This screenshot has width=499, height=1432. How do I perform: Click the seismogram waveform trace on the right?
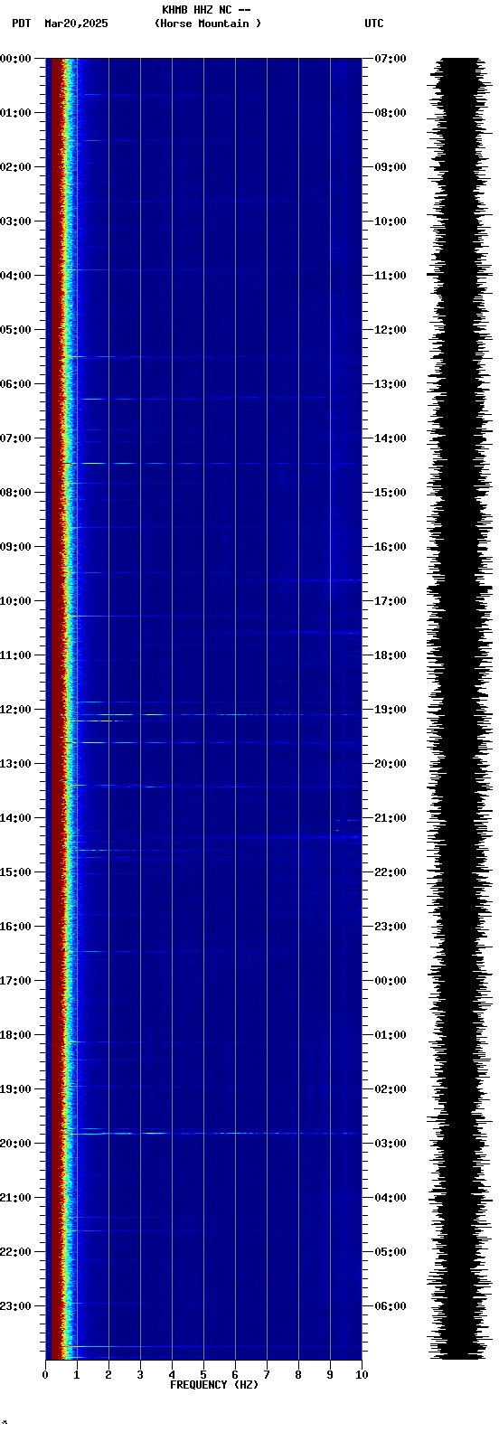click(x=459, y=709)
